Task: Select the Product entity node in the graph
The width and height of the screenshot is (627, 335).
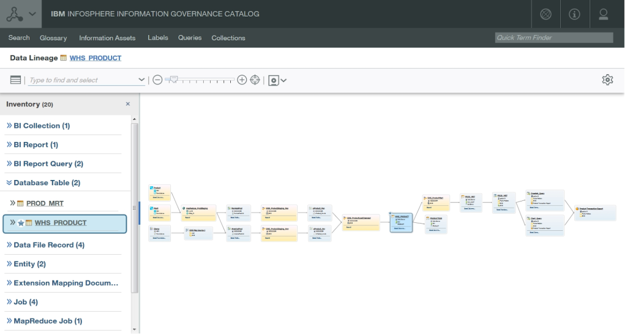Action: tap(160, 192)
